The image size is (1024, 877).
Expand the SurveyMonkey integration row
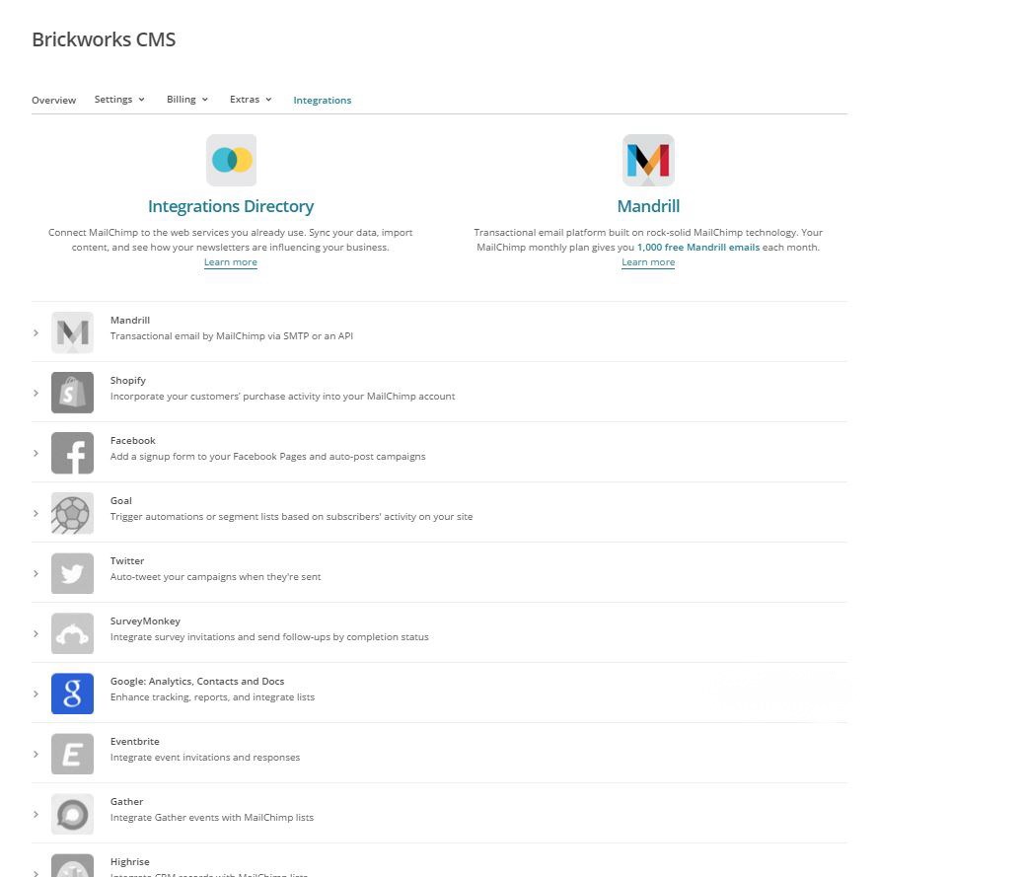(x=36, y=633)
